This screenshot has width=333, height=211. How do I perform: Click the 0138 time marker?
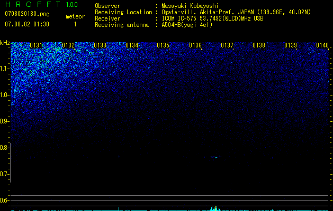tap(259, 45)
